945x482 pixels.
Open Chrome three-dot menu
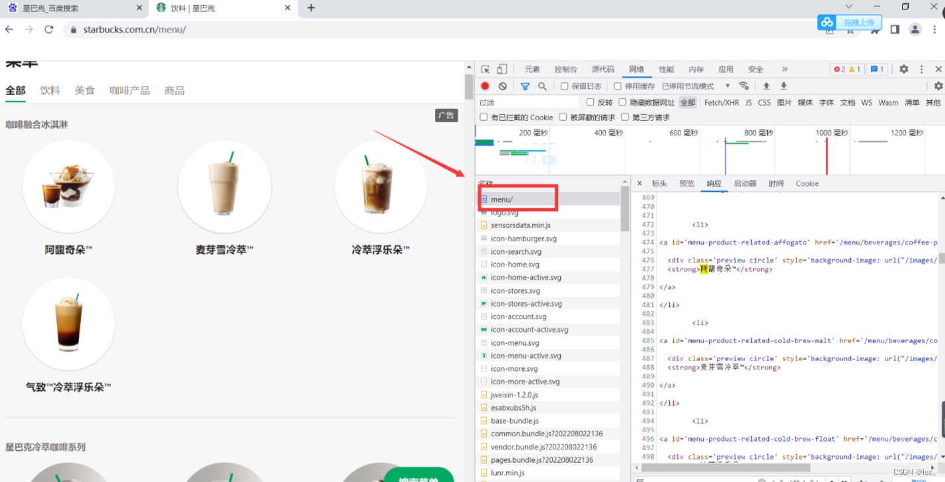[934, 29]
